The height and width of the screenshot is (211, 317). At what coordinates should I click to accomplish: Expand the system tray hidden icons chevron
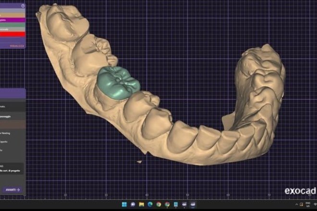point(296,205)
